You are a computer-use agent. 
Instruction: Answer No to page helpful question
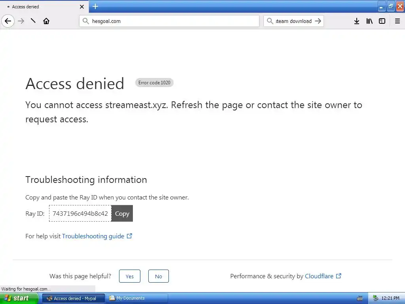[159, 276]
